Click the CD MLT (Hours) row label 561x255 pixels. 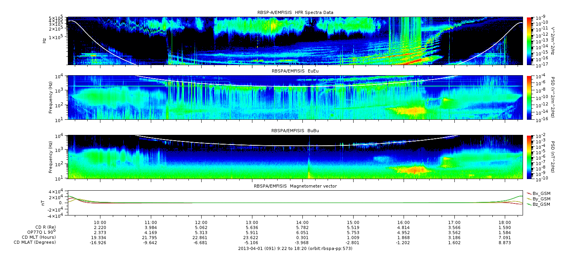click(39, 237)
